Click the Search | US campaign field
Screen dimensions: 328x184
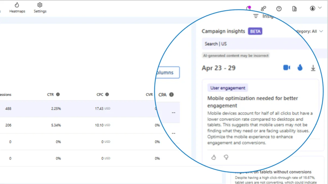(x=216, y=44)
